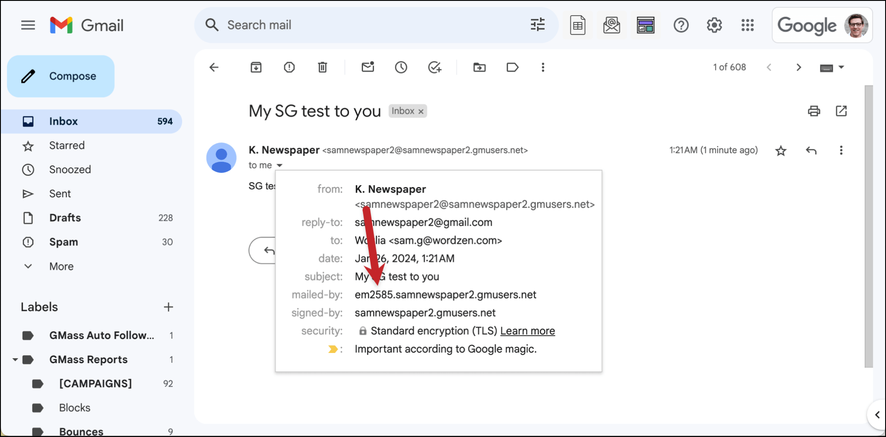Viewport: 886px width, 437px height.
Task: Click the account profile picture
Action: [856, 26]
